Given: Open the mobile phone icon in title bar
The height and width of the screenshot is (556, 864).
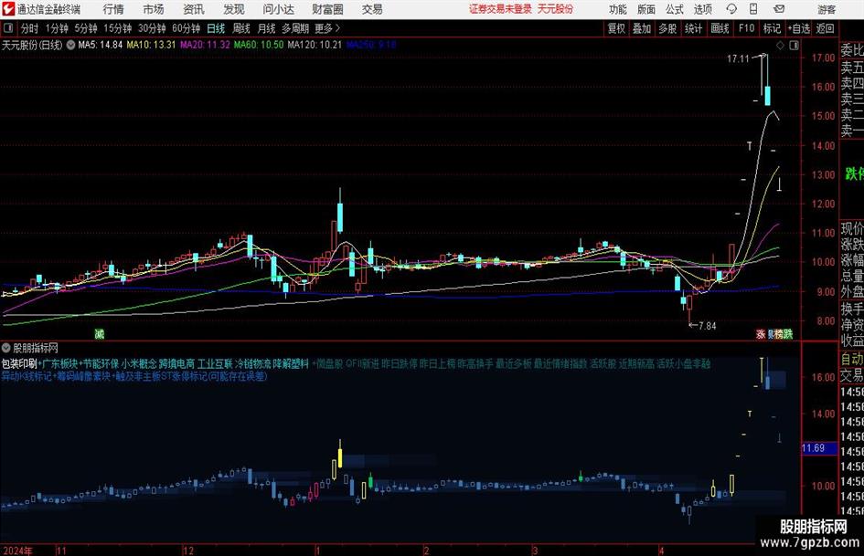Looking at the screenshot, I should click(x=753, y=9).
